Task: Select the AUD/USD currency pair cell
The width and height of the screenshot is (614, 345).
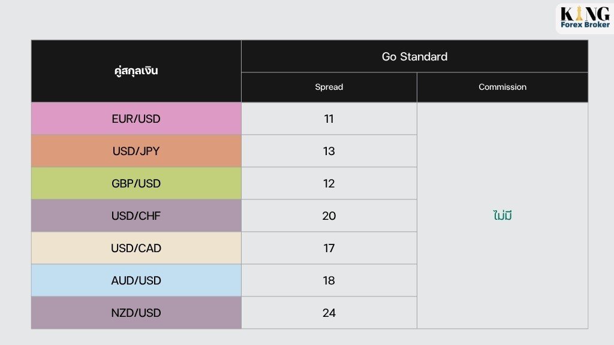Action: tap(136, 280)
